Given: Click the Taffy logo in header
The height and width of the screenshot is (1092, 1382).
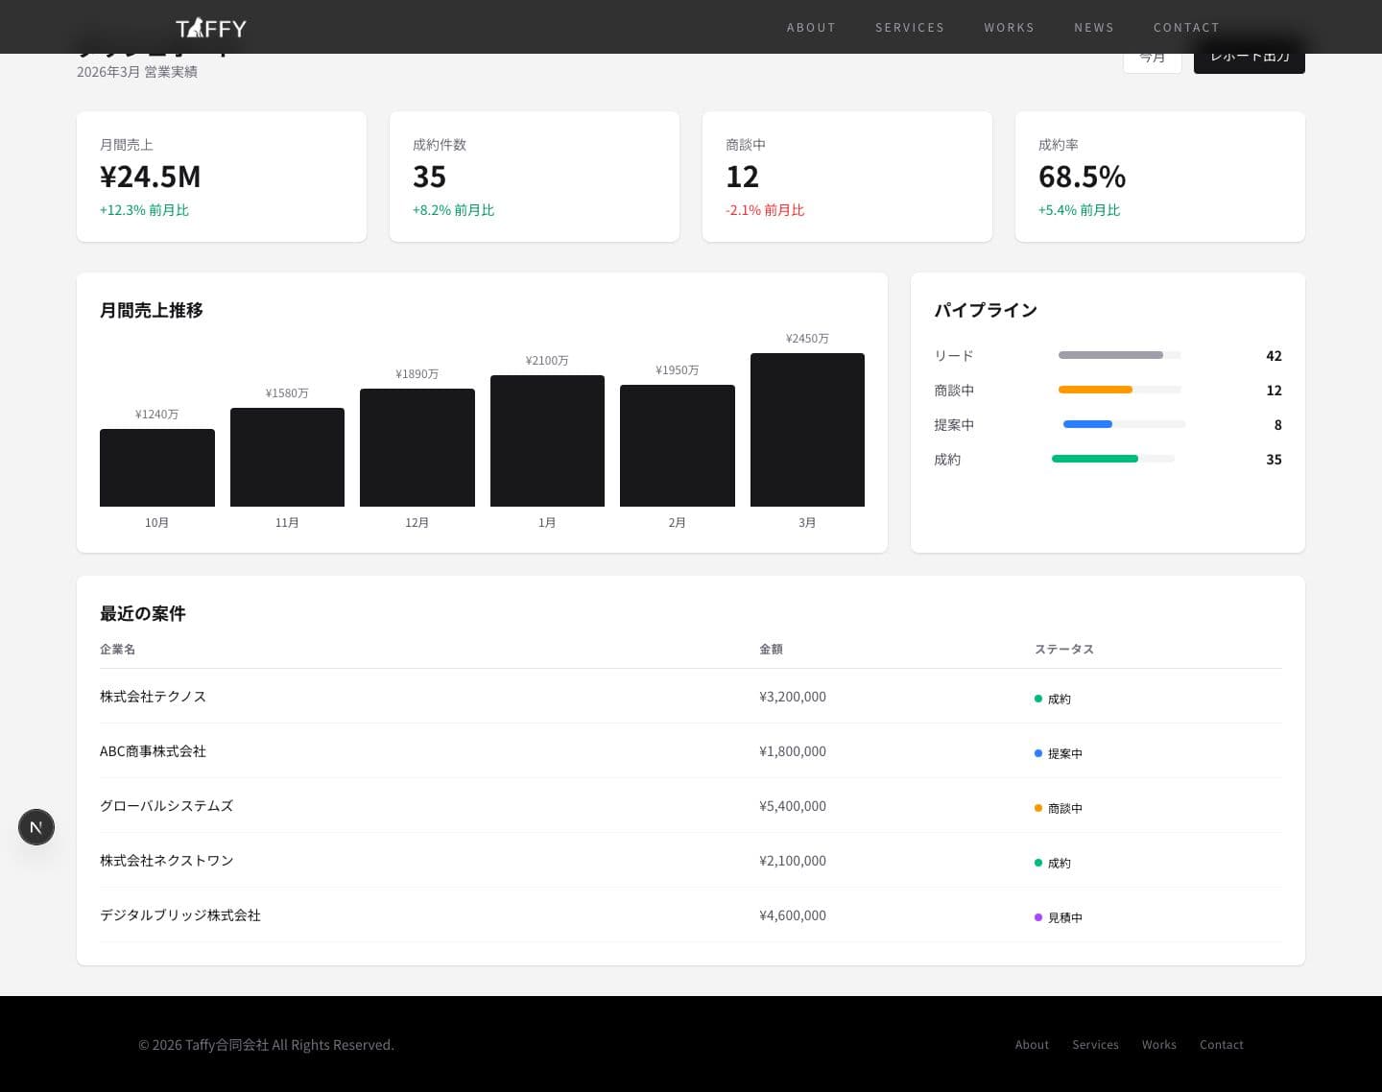Looking at the screenshot, I should coord(211,28).
